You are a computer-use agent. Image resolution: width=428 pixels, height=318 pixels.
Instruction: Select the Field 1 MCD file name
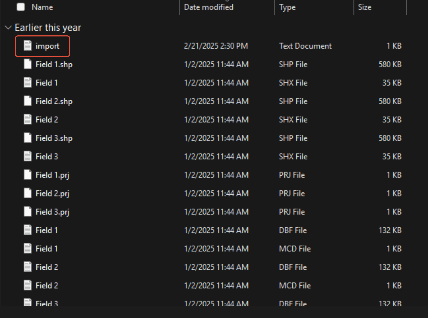point(47,249)
